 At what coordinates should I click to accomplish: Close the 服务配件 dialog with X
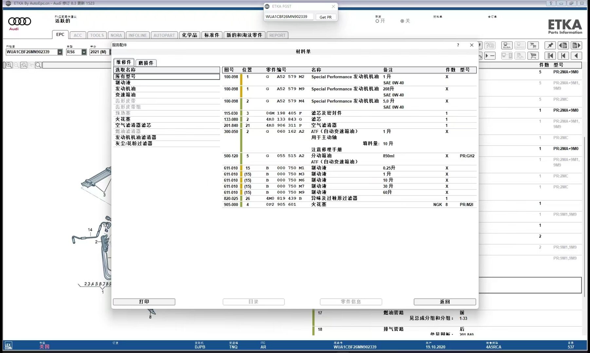coord(471,45)
